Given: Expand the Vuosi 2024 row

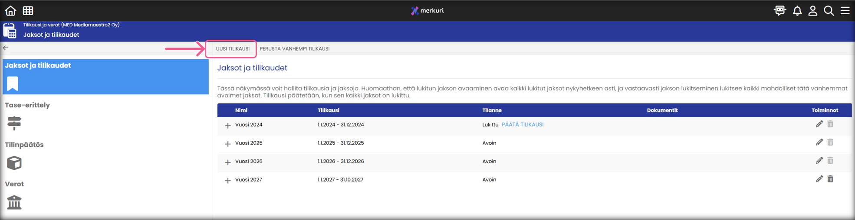Looking at the screenshot, I should (x=227, y=125).
